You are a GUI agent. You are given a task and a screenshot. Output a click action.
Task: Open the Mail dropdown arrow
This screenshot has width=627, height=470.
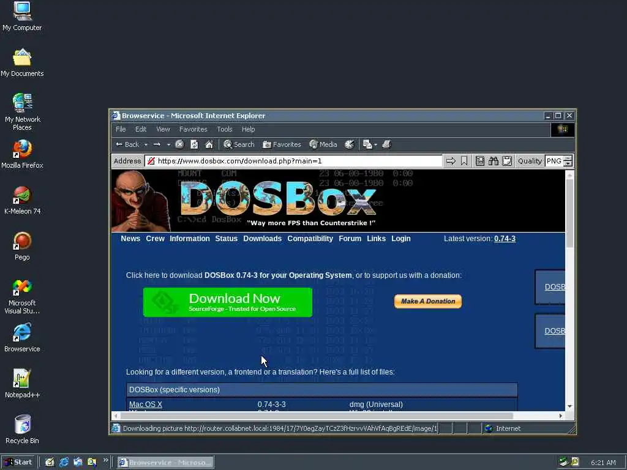pyautogui.click(x=375, y=144)
